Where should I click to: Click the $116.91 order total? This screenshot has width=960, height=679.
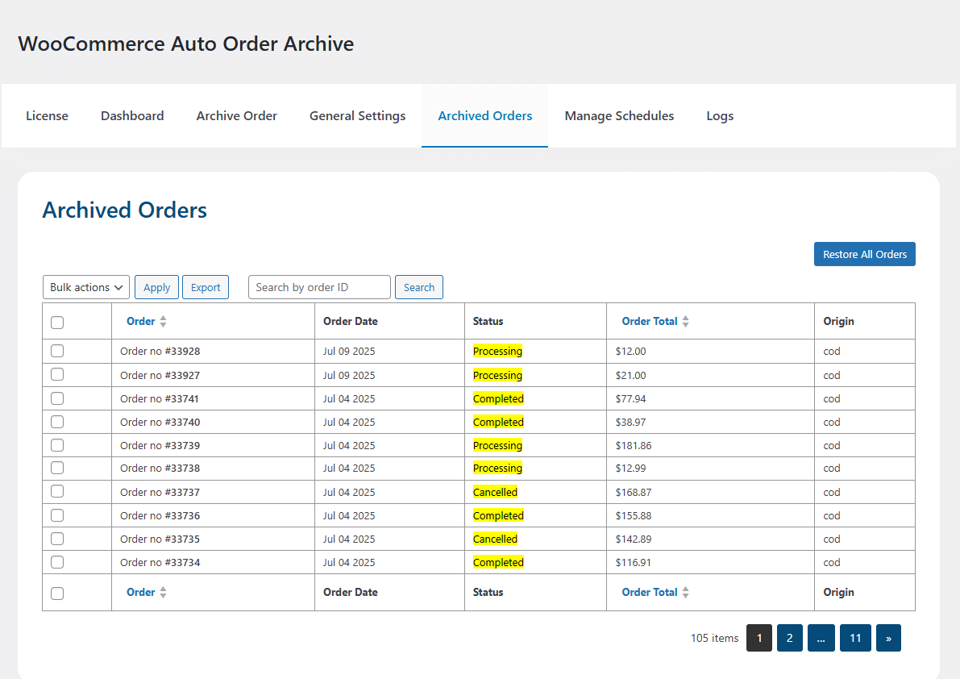point(633,562)
